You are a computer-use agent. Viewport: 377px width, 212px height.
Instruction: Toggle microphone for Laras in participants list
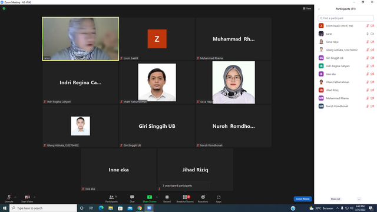(368, 34)
